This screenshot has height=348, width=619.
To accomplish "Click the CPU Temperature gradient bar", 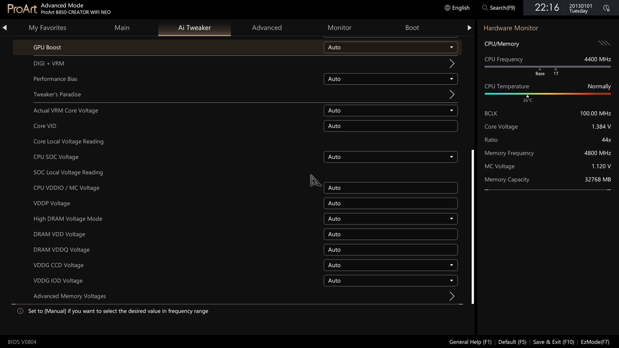I will point(547,94).
